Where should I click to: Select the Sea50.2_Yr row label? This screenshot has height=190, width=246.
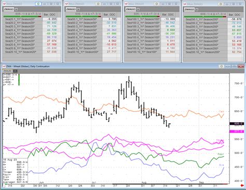[84, 23]
